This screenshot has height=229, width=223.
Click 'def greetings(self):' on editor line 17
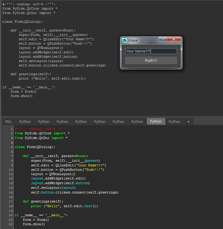[43, 201]
